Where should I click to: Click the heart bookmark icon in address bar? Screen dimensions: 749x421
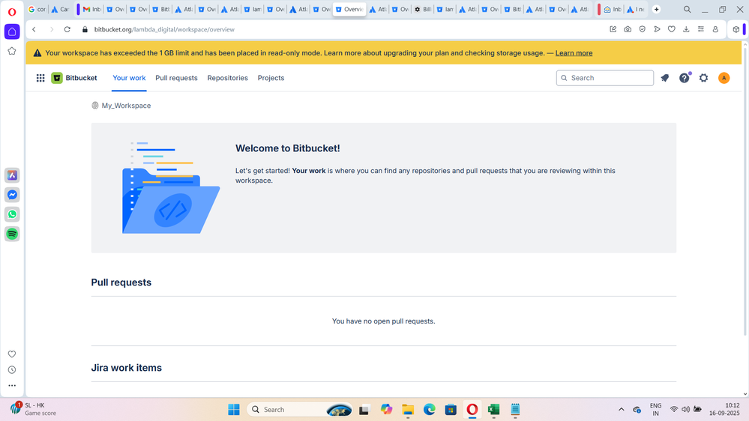point(672,30)
